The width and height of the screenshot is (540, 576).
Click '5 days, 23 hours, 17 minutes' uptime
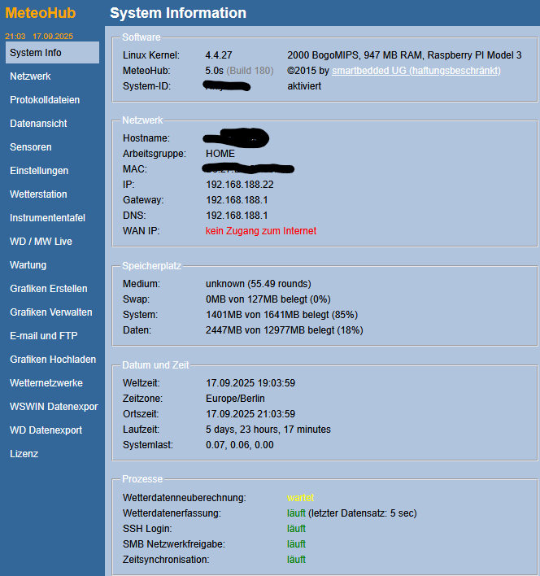[x=268, y=429]
